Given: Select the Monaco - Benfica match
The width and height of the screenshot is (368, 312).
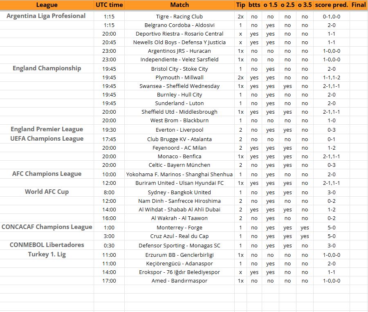Looking at the screenshot, I should [180, 156].
